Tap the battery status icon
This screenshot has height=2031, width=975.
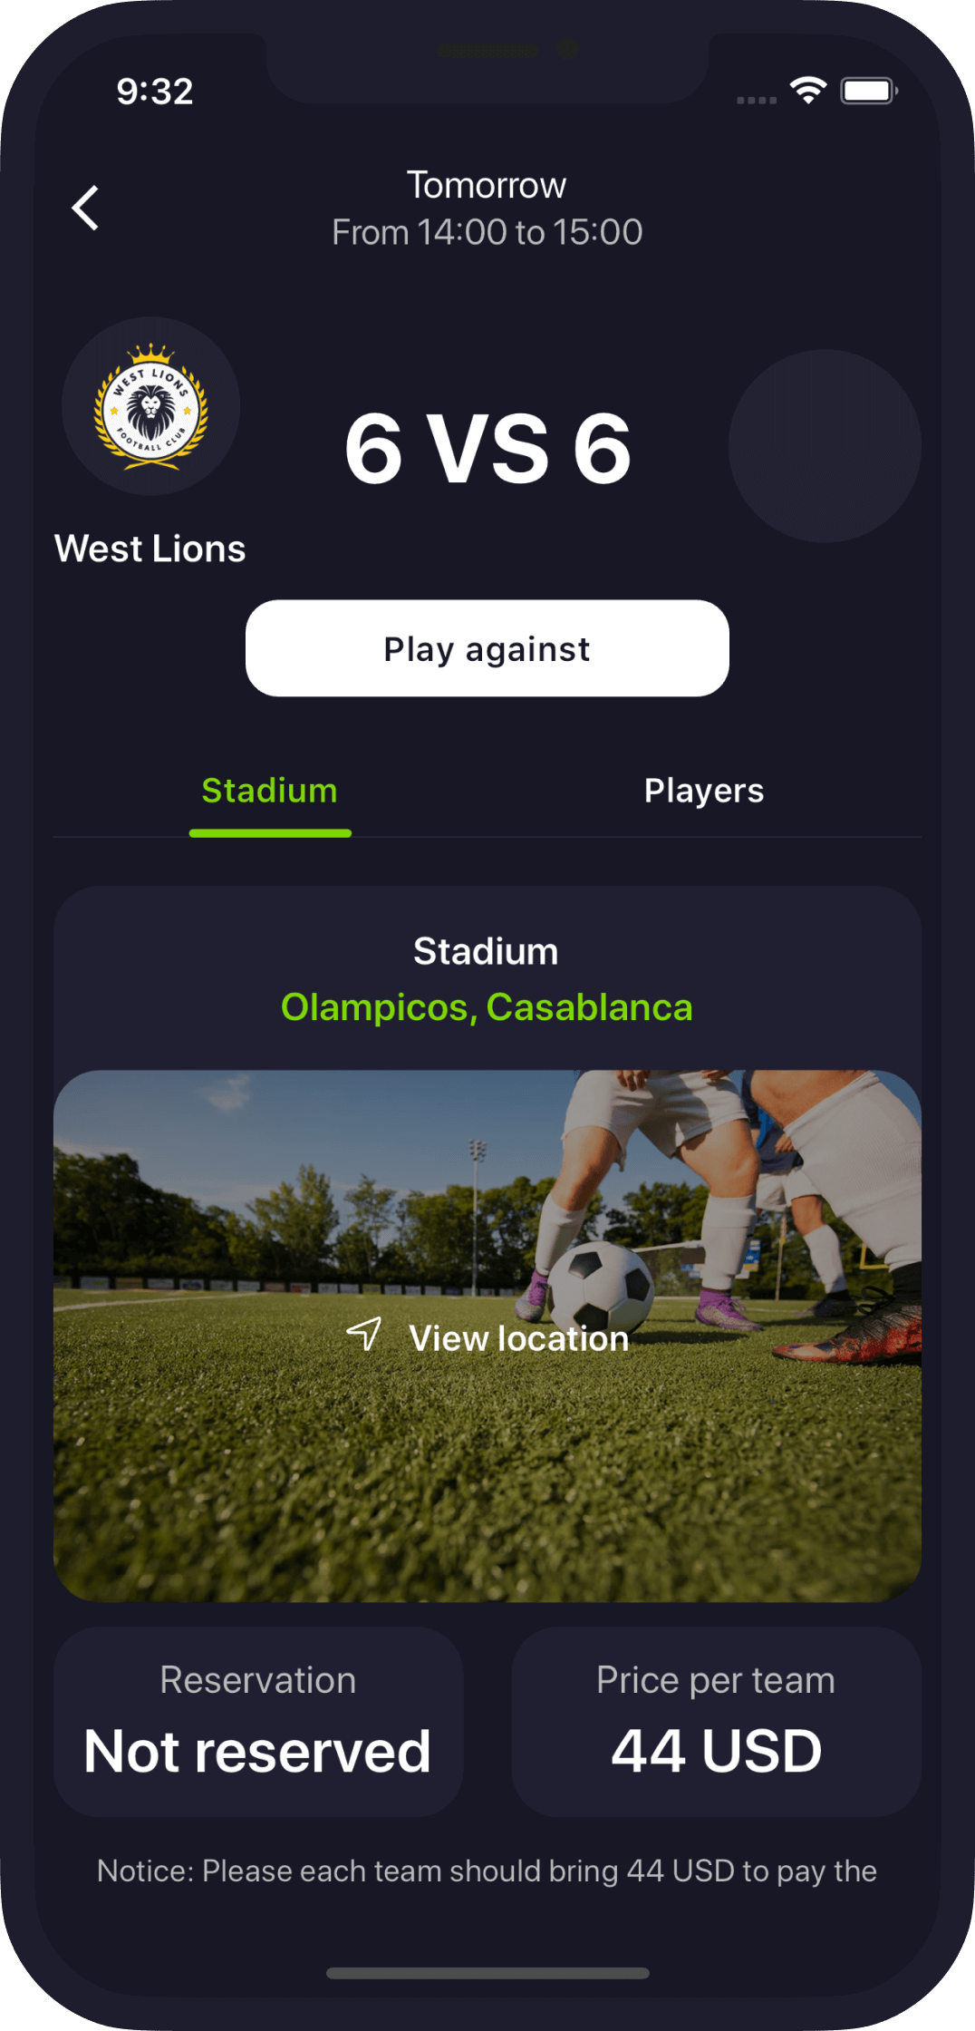pyautogui.click(x=869, y=91)
